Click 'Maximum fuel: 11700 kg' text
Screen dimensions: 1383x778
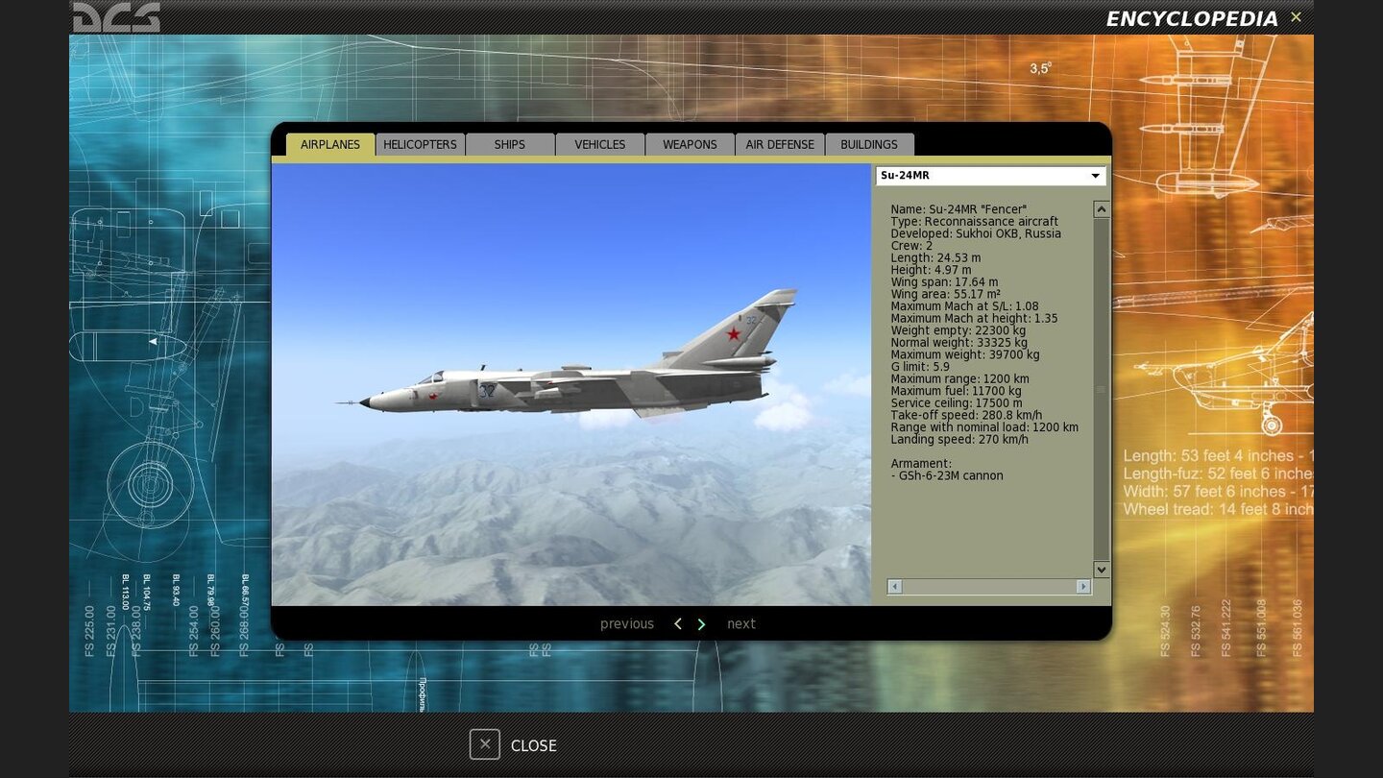[x=956, y=391]
